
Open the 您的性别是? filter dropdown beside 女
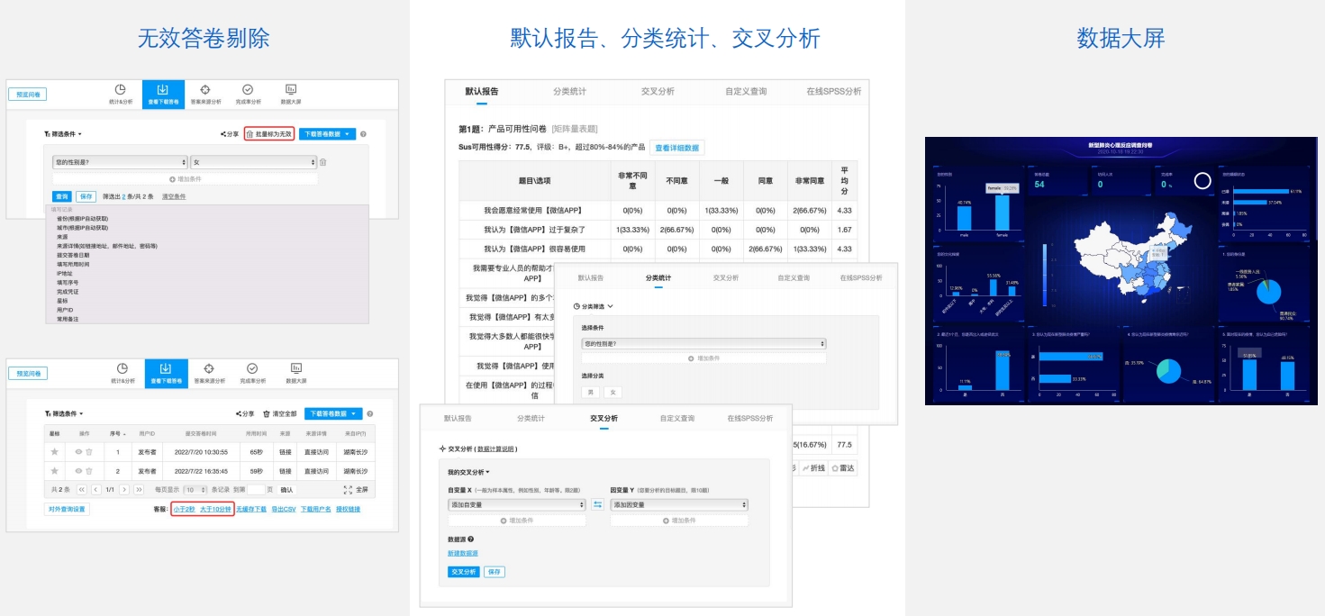pyautogui.click(x=120, y=162)
